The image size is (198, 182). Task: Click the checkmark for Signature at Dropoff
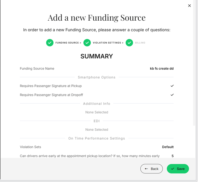click(172, 95)
